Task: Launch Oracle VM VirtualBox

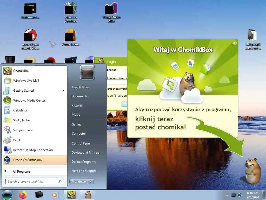Action: tap(35, 160)
